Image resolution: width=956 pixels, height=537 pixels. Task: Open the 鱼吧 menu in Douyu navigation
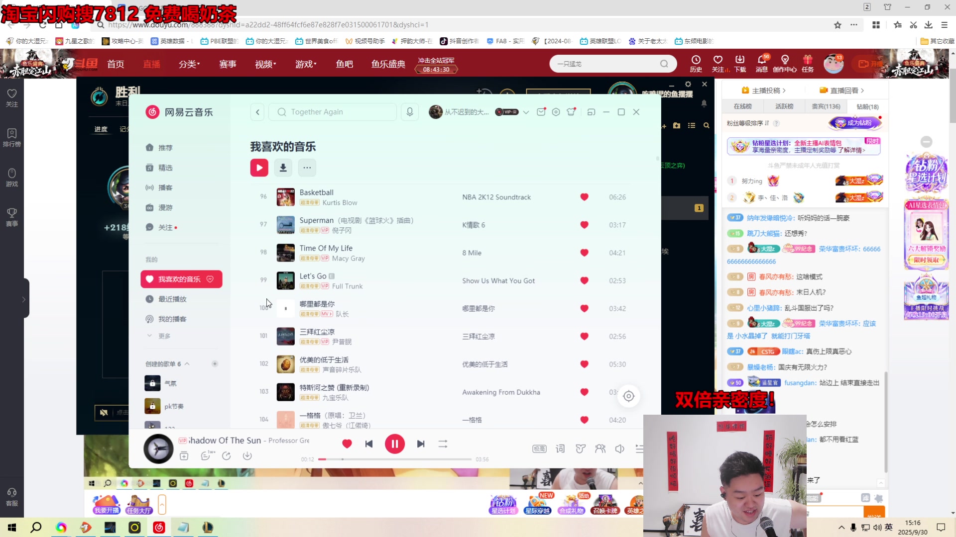[x=344, y=64]
